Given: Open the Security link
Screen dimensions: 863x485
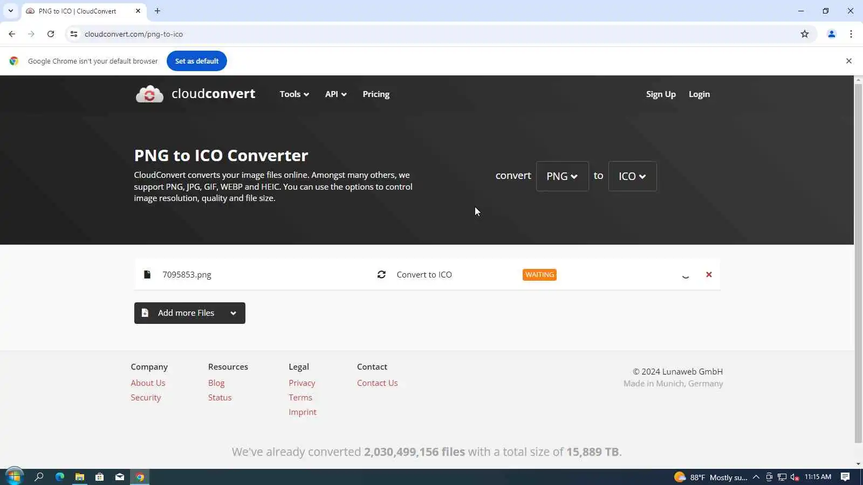Looking at the screenshot, I should 146,398.
